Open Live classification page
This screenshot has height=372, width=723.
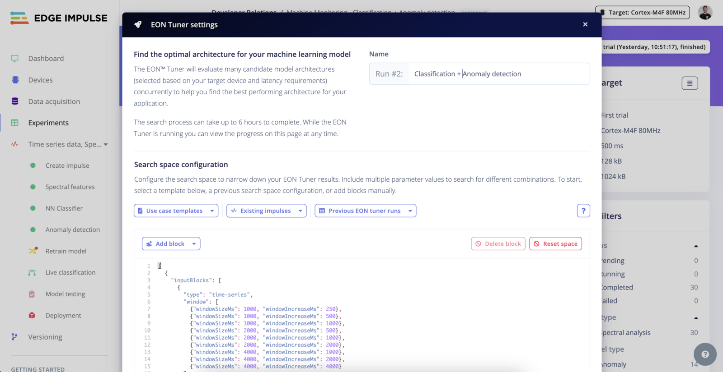coord(70,272)
